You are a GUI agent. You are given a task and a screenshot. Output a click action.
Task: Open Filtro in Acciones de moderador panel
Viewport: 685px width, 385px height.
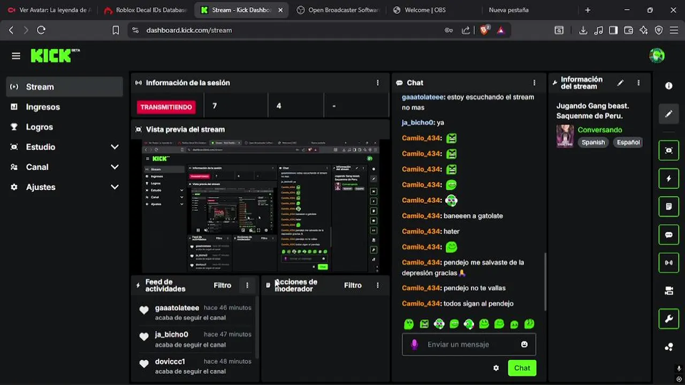[353, 286]
